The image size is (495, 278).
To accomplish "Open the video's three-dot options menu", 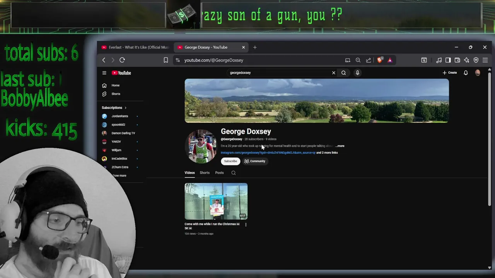I will coord(246,224).
